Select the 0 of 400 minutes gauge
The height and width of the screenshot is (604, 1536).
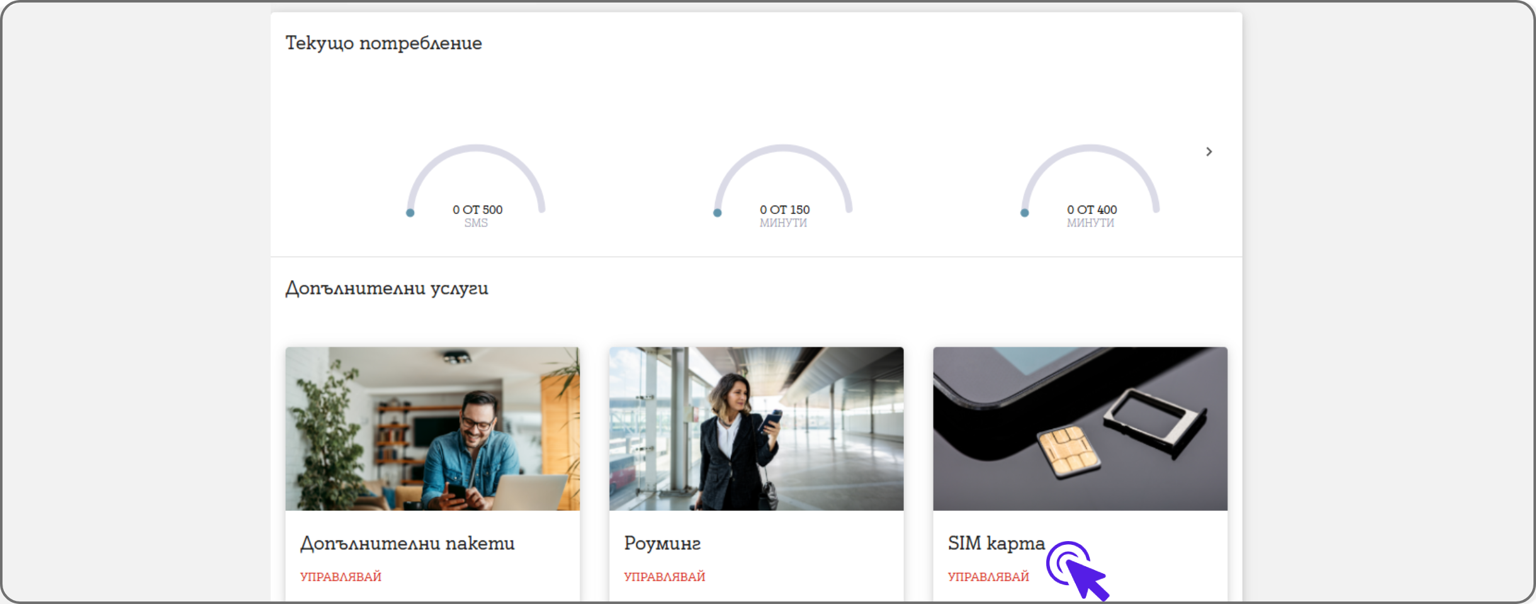(x=1090, y=186)
